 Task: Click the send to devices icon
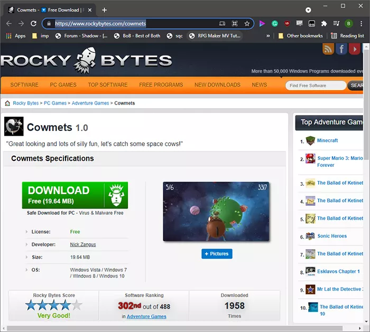click(x=222, y=24)
